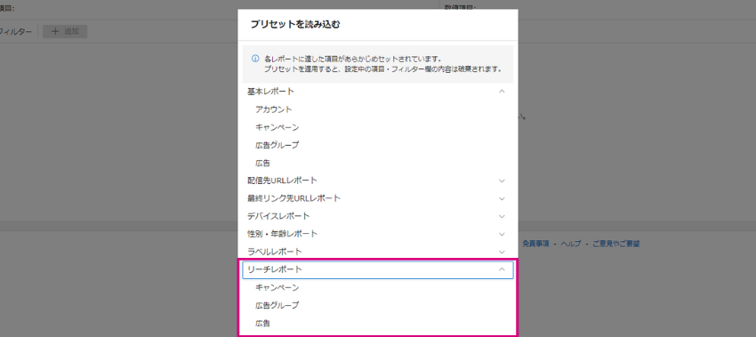This screenshot has height=337, width=756.
Task: Open the ヘルプ footer link
Action: (x=571, y=244)
